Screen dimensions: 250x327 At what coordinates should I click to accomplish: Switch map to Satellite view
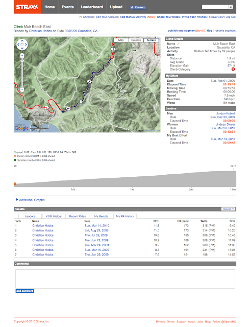136,40
